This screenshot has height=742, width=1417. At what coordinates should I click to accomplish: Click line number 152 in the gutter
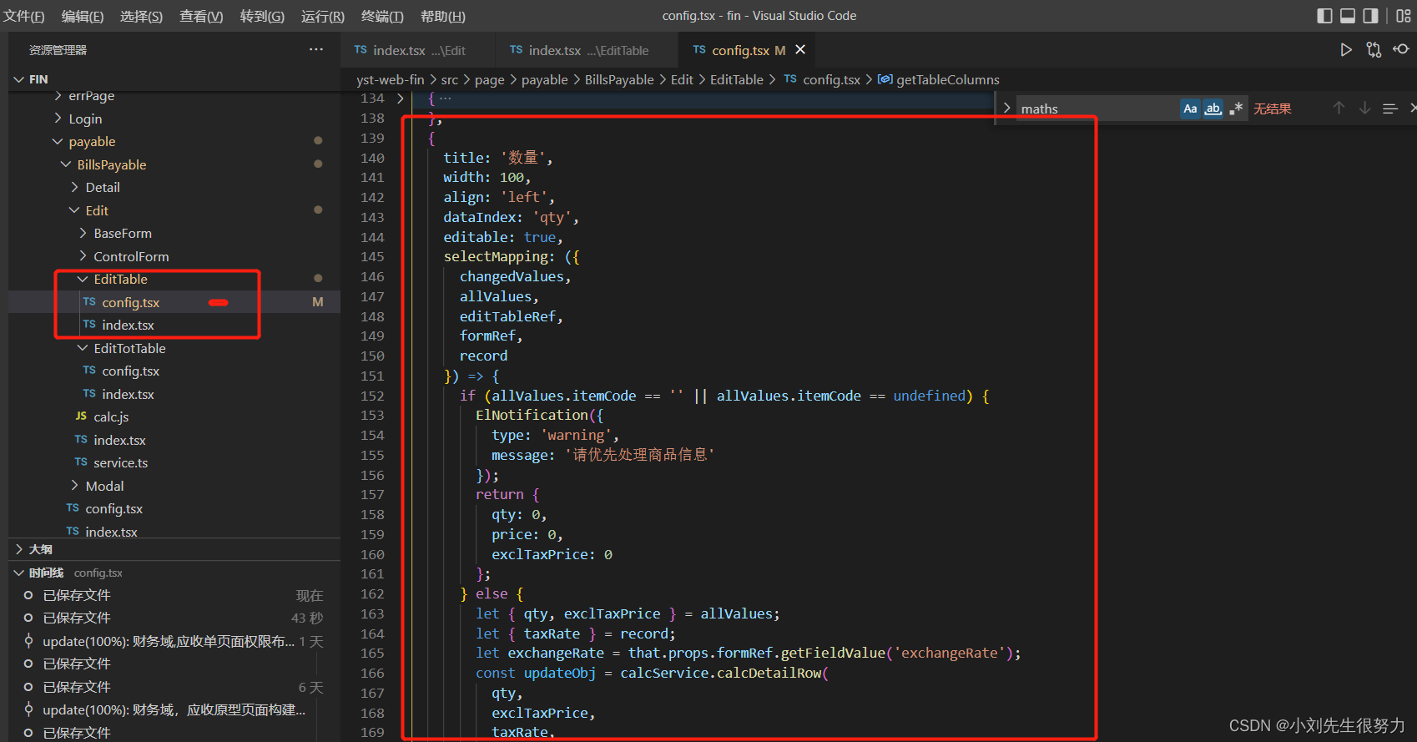372,396
